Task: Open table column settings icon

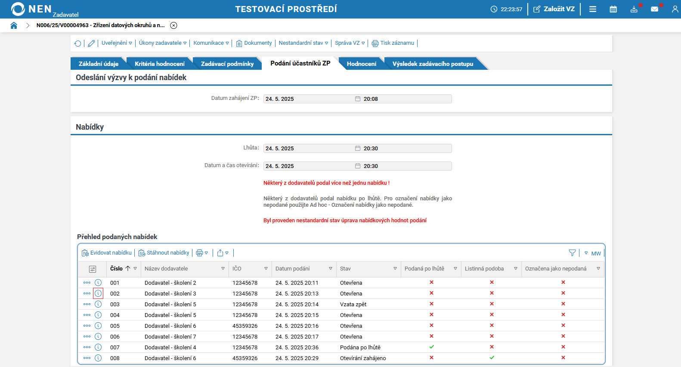Action: (x=93, y=269)
